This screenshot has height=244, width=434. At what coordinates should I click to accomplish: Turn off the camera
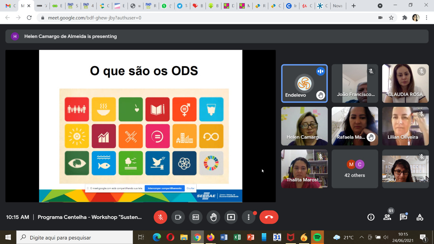tap(178, 217)
